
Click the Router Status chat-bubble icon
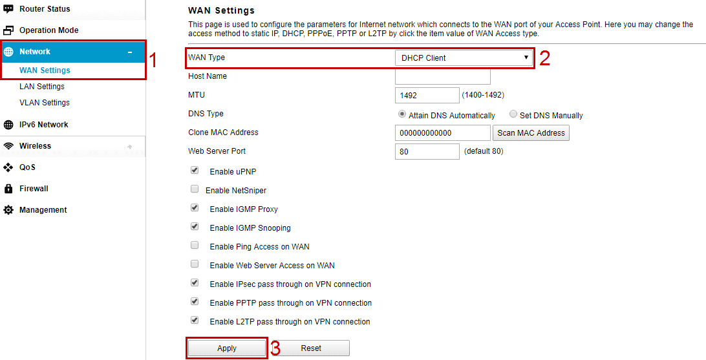(x=8, y=9)
